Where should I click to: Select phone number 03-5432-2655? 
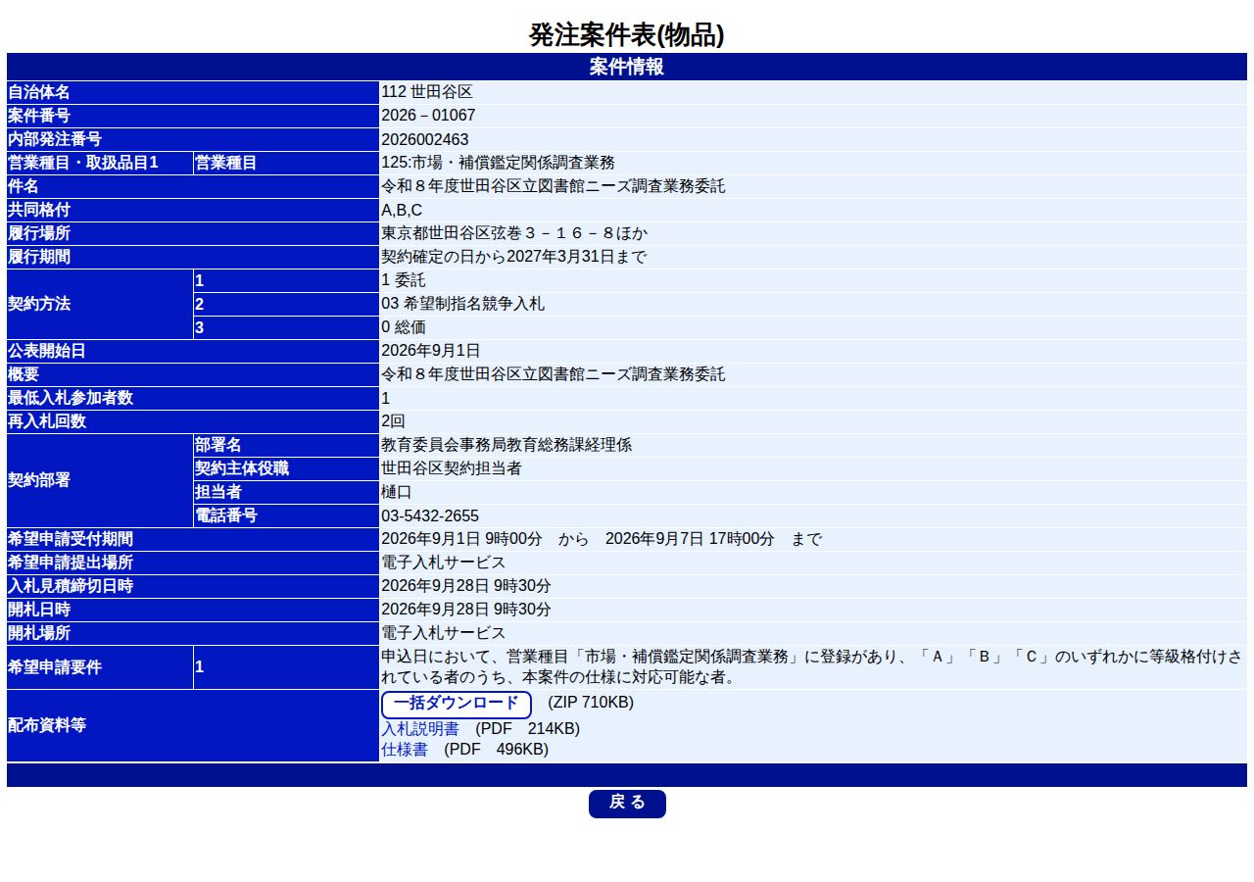pyautogui.click(x=430, y=515)
